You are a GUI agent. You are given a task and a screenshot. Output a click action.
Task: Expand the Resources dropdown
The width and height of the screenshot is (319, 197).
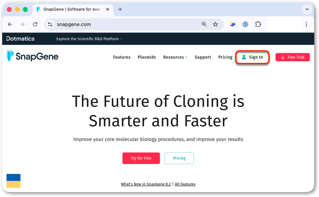(x=175, y=57)
